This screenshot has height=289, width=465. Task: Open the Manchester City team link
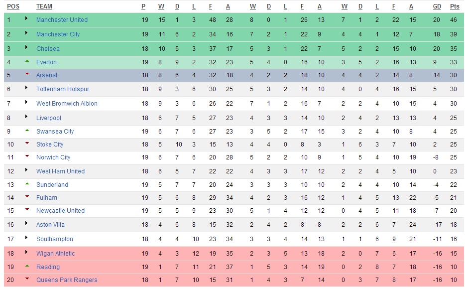point(58,34)
